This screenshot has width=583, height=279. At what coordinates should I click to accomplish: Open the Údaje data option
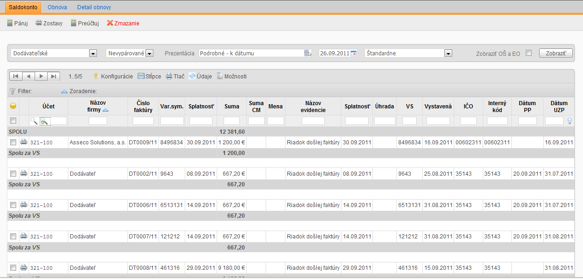[x=200, y=76]
